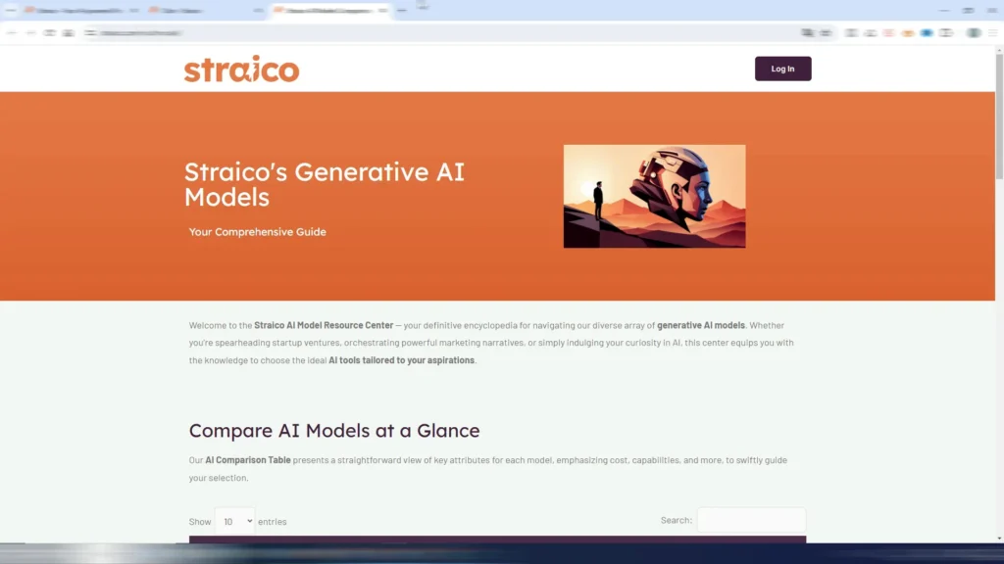Open tab list dropdown left of the tabs
The image size is (1004, 564).
(x=10, y=10)
